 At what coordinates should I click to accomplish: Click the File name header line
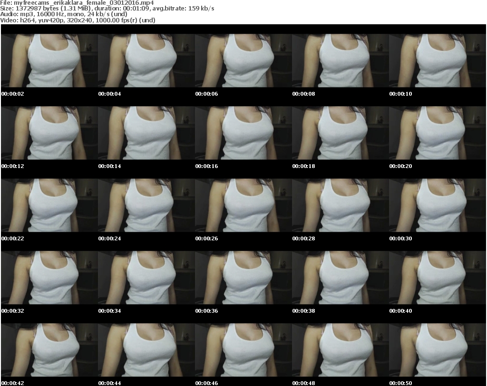(x=77, y=3)
